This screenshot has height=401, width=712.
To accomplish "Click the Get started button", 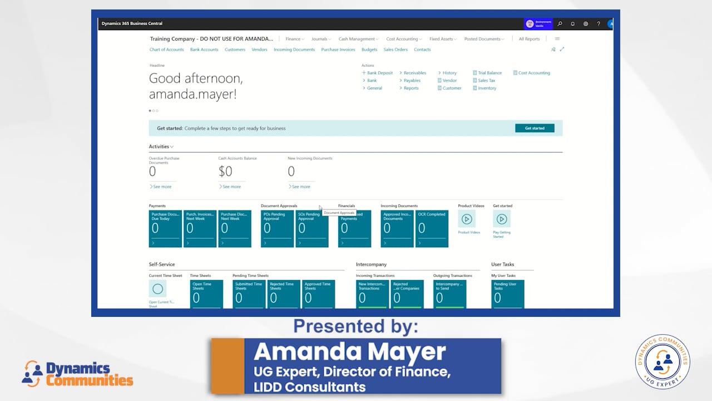I will 535,128.
